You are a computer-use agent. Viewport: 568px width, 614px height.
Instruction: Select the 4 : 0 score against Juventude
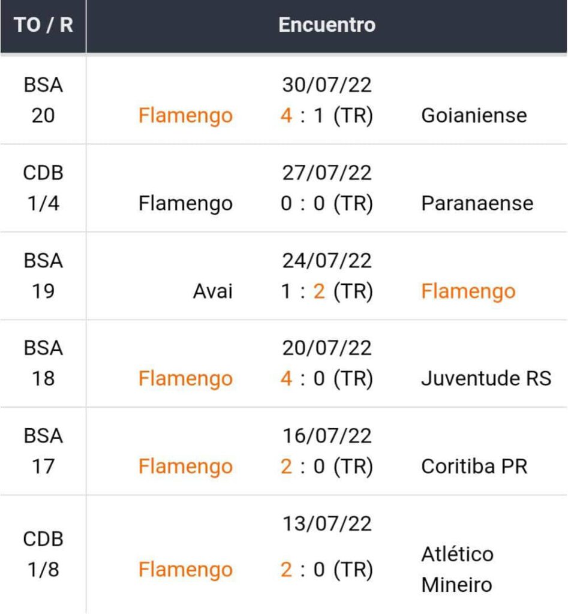pos(327,379)
